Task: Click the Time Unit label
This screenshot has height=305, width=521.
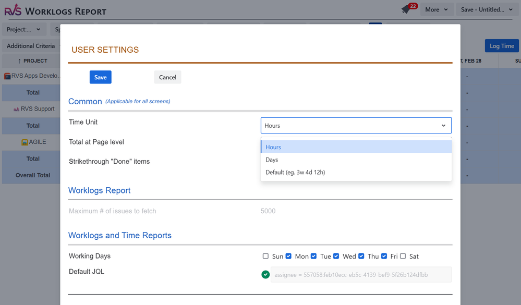Action: point(83,122)
